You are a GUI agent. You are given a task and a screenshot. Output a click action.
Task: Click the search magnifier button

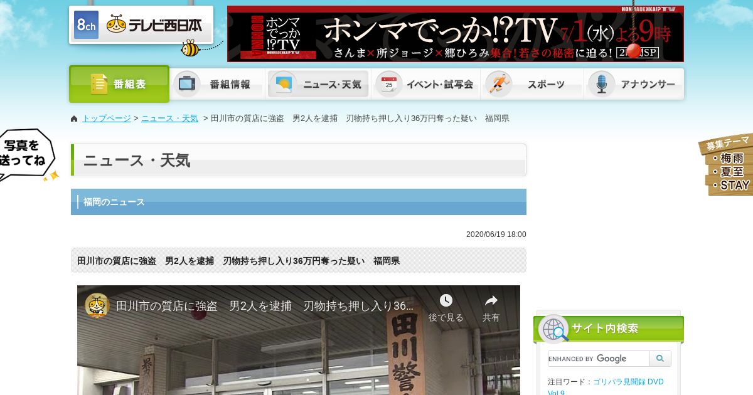click(x=660, y=359)
